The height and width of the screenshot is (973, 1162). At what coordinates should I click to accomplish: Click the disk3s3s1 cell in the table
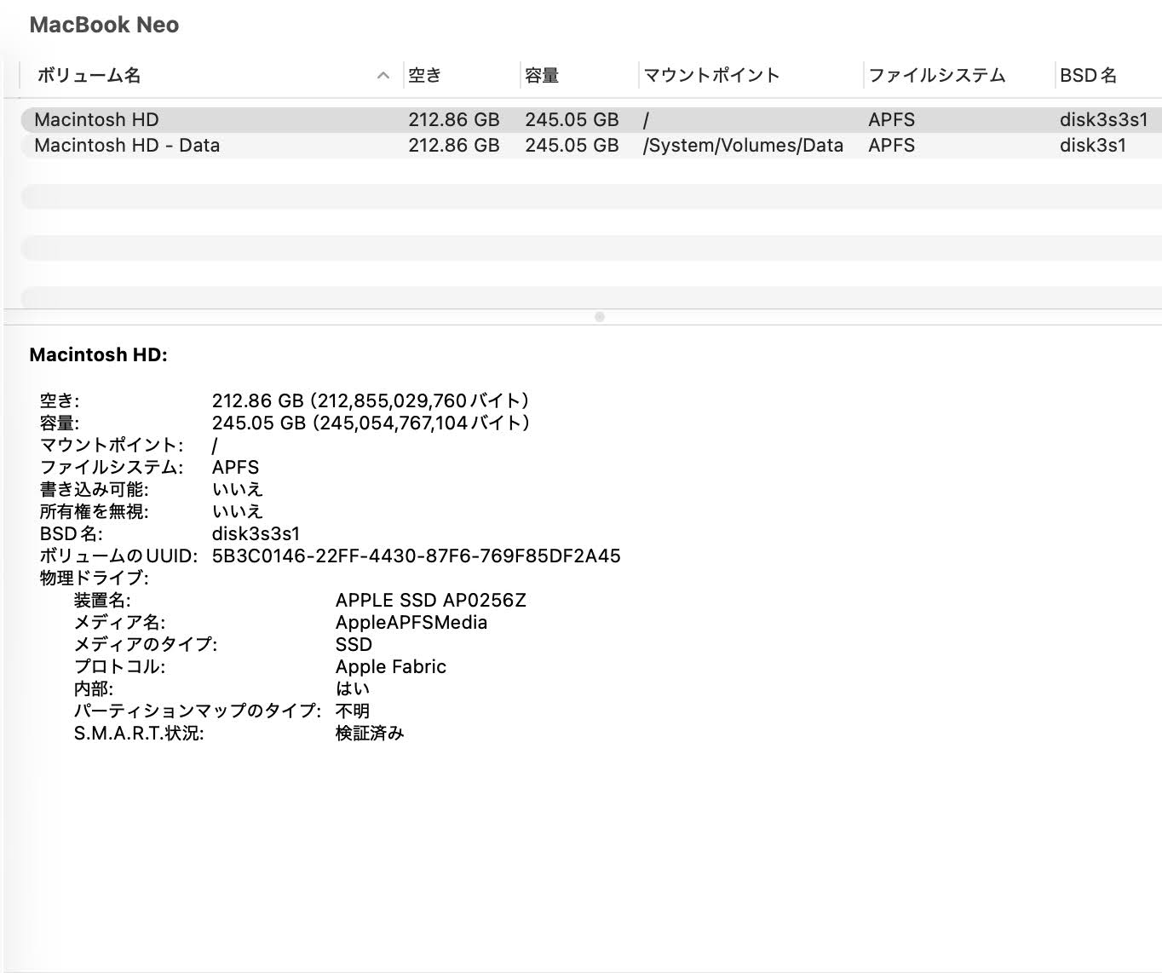pos(1104,119)
